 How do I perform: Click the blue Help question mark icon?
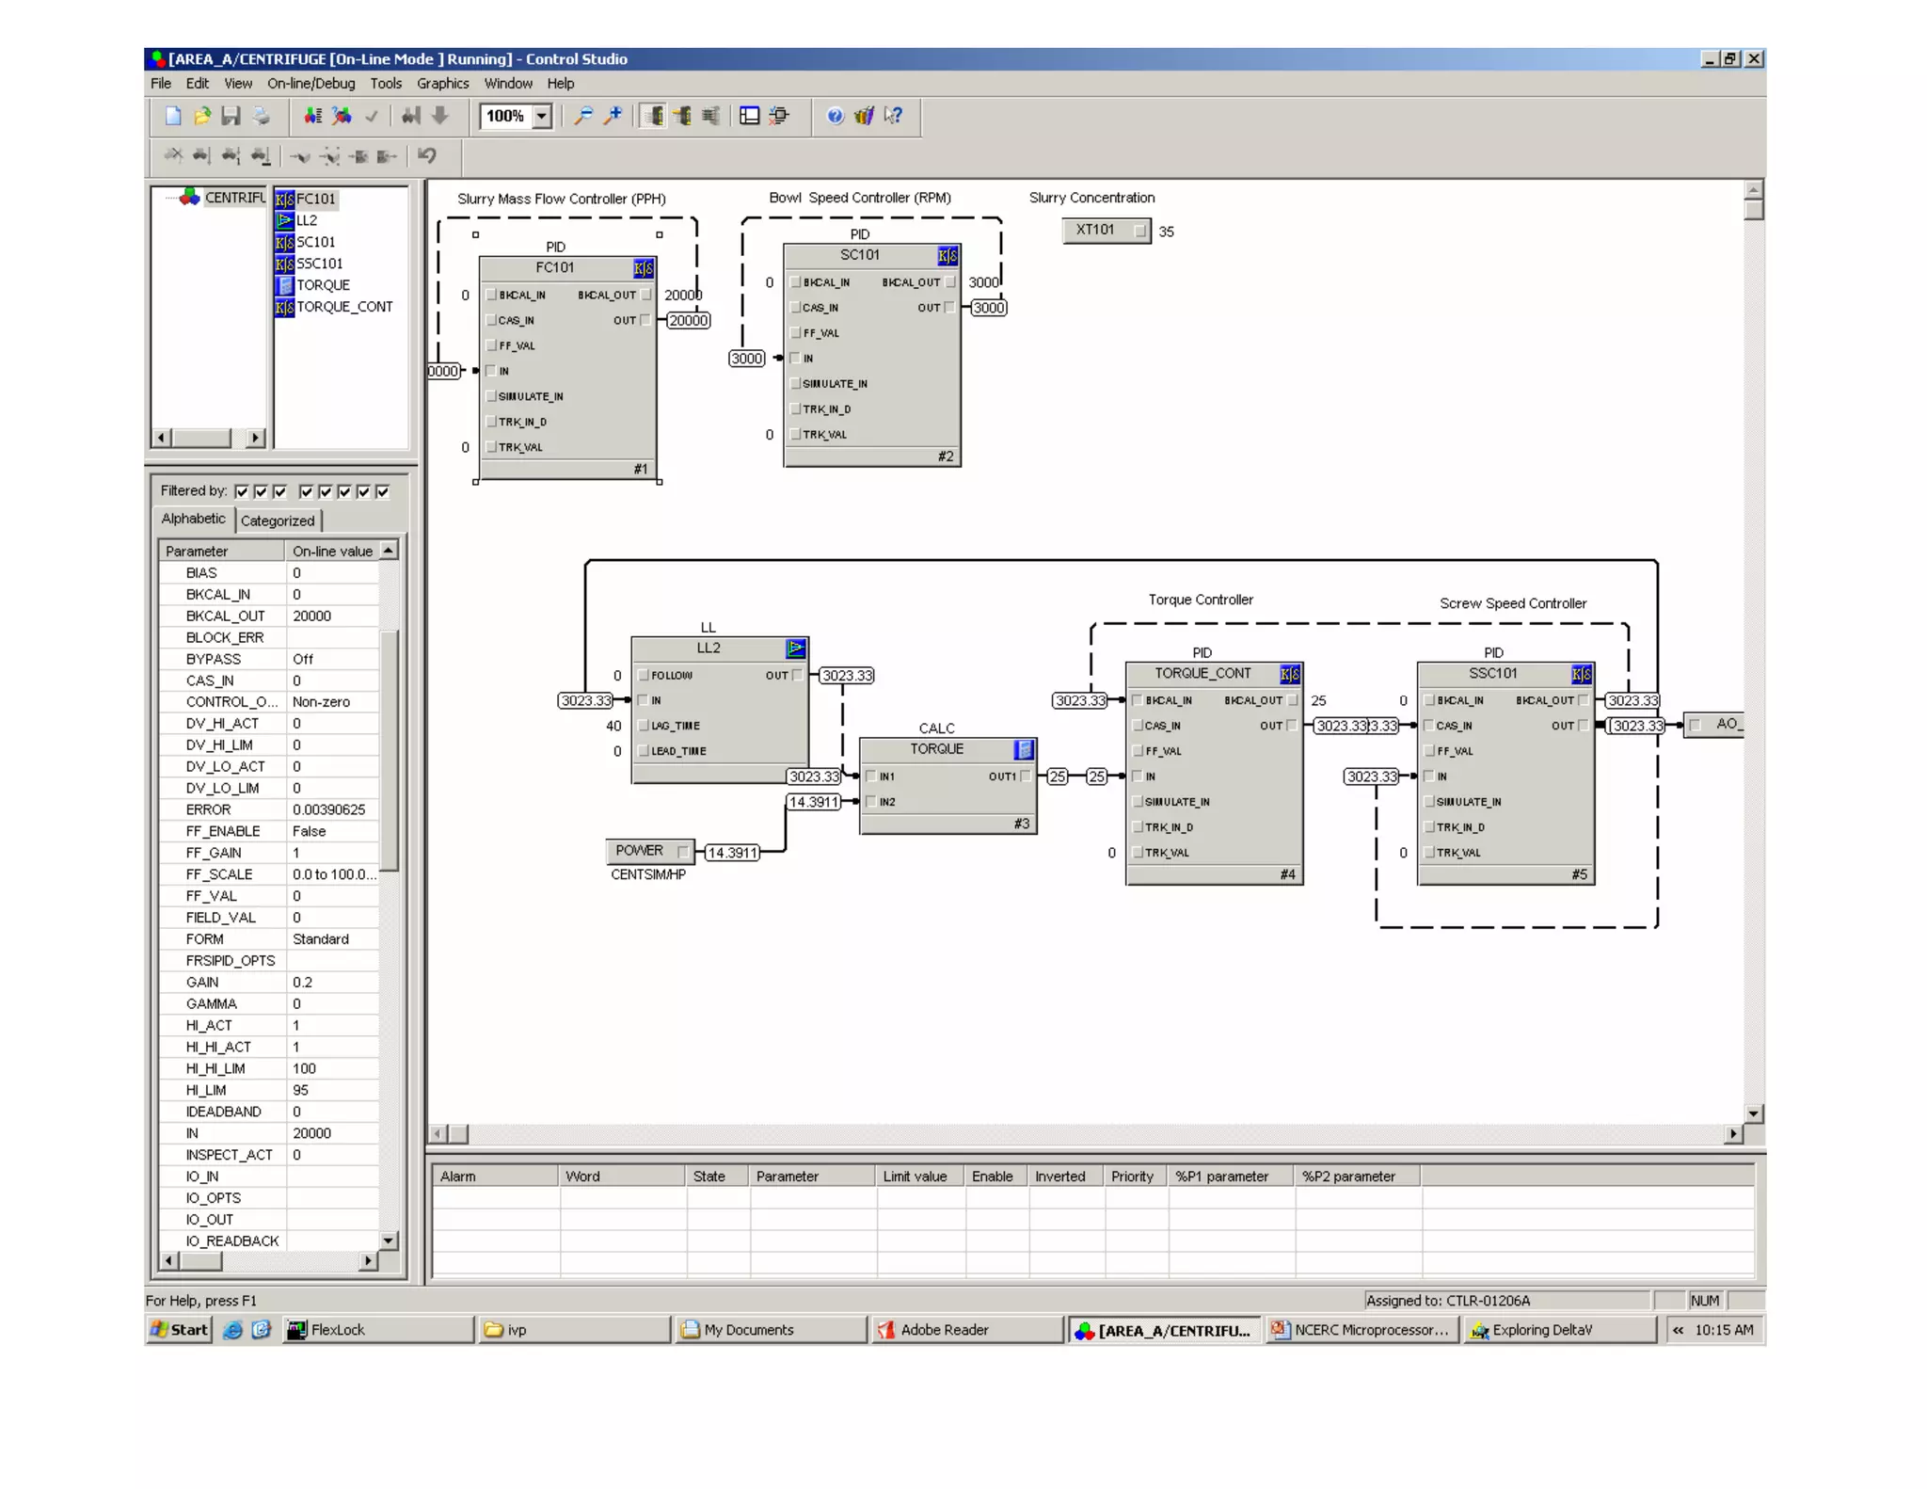click(835, 116)
